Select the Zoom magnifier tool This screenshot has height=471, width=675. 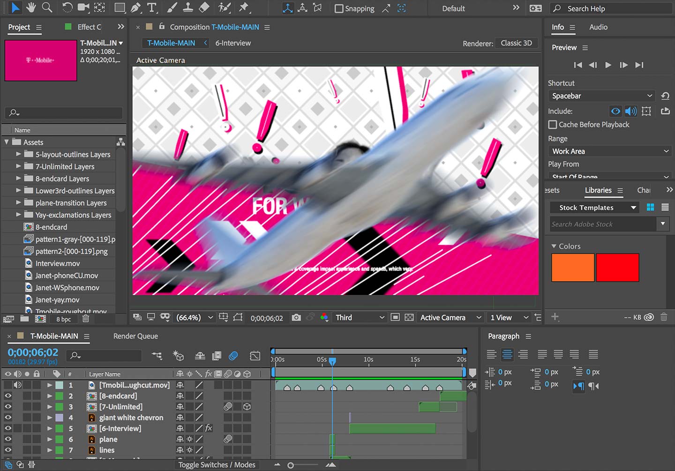pos(47,7)
